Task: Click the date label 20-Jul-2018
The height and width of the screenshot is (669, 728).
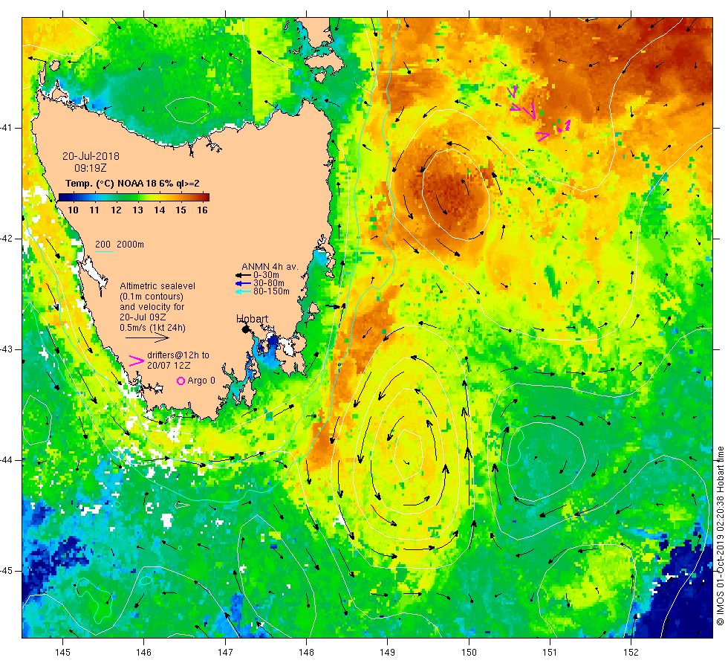Action: [x=91, y=156]
